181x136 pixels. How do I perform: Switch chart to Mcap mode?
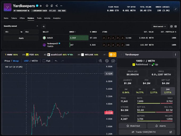pos(16,61)
